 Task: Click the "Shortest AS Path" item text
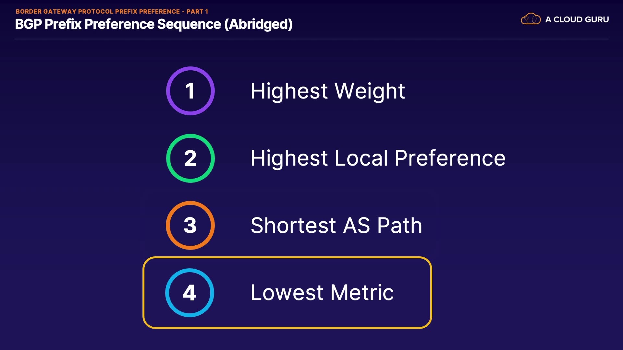click(336, 225)
